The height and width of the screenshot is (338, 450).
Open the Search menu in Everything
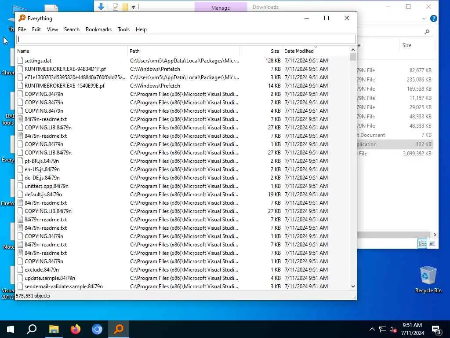click(72, 29)
